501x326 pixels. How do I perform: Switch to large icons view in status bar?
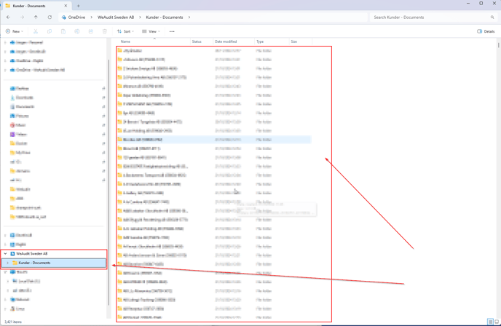tap(497, 322)
